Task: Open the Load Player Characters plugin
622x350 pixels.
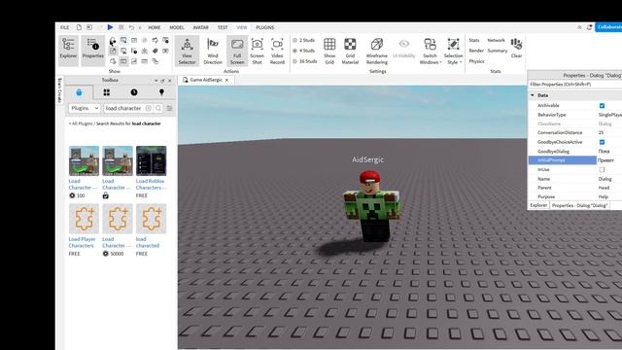Action: pyautogui.click(x=84, y=219)
